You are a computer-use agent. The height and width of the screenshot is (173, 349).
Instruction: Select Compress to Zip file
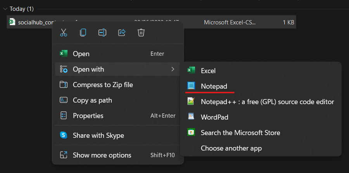tap(103, 85)
